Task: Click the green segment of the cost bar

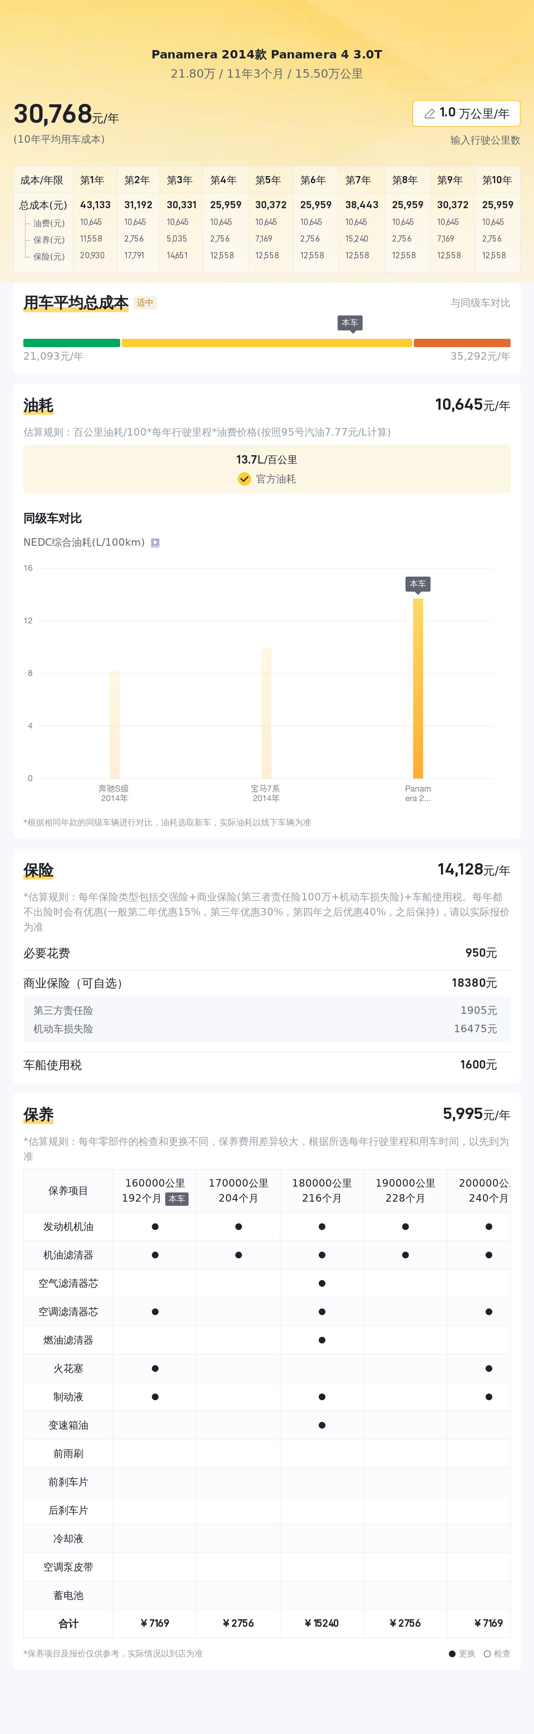Action: tap(71, 343)
